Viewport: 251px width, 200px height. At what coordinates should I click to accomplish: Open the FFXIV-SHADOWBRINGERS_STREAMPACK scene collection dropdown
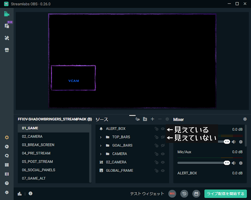click(55, 119)
